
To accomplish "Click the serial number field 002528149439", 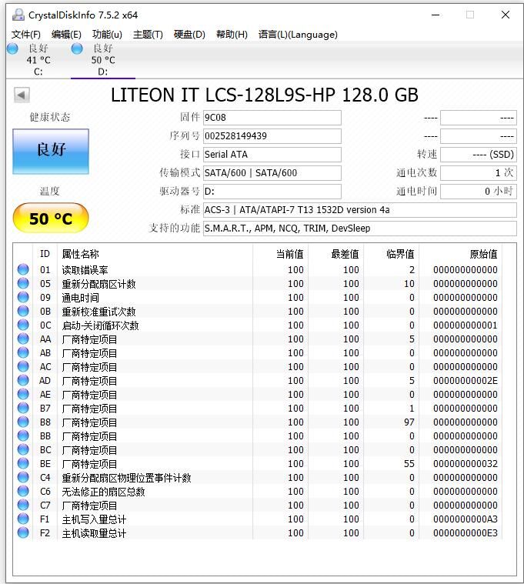I will (272, 136).
